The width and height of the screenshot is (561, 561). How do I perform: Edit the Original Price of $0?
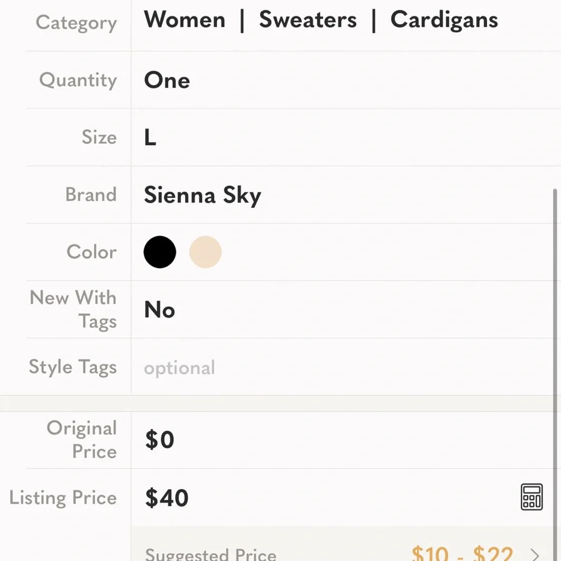click(x=159, y=440)
